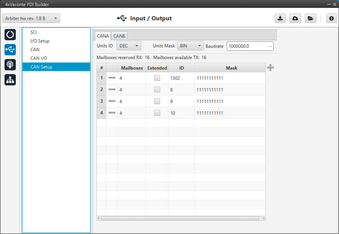
Task: Click the exclamation alert toolbar icon
Action: (x=331, y=18)
